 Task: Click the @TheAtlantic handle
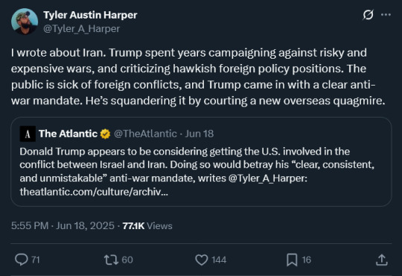pos(145,133)
